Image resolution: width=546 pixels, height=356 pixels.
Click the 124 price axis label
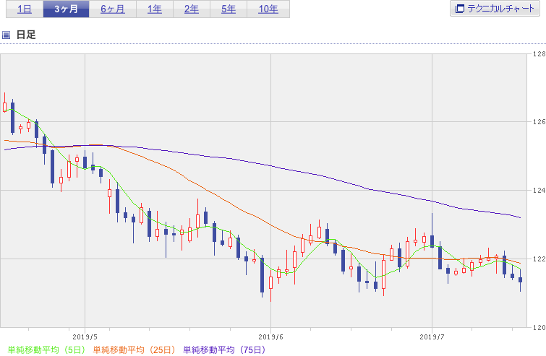pyautogui.click(x=539, y=190)
